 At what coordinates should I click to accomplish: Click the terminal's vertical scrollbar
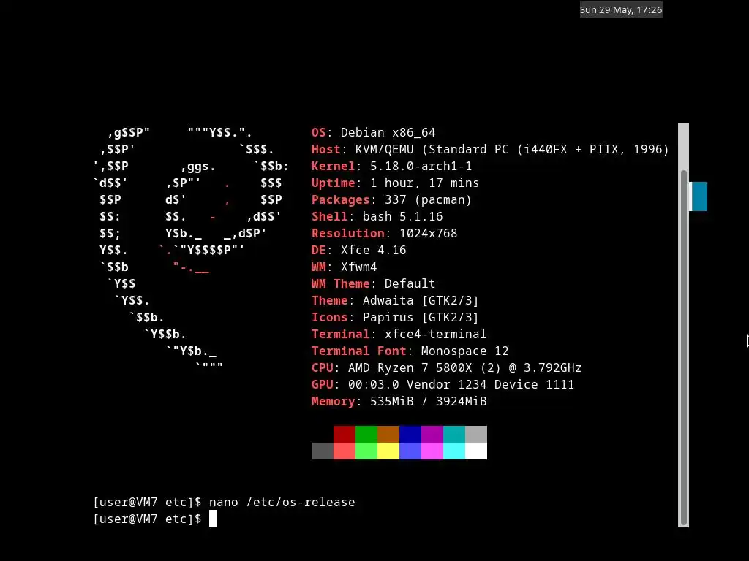tap(684, 325)
